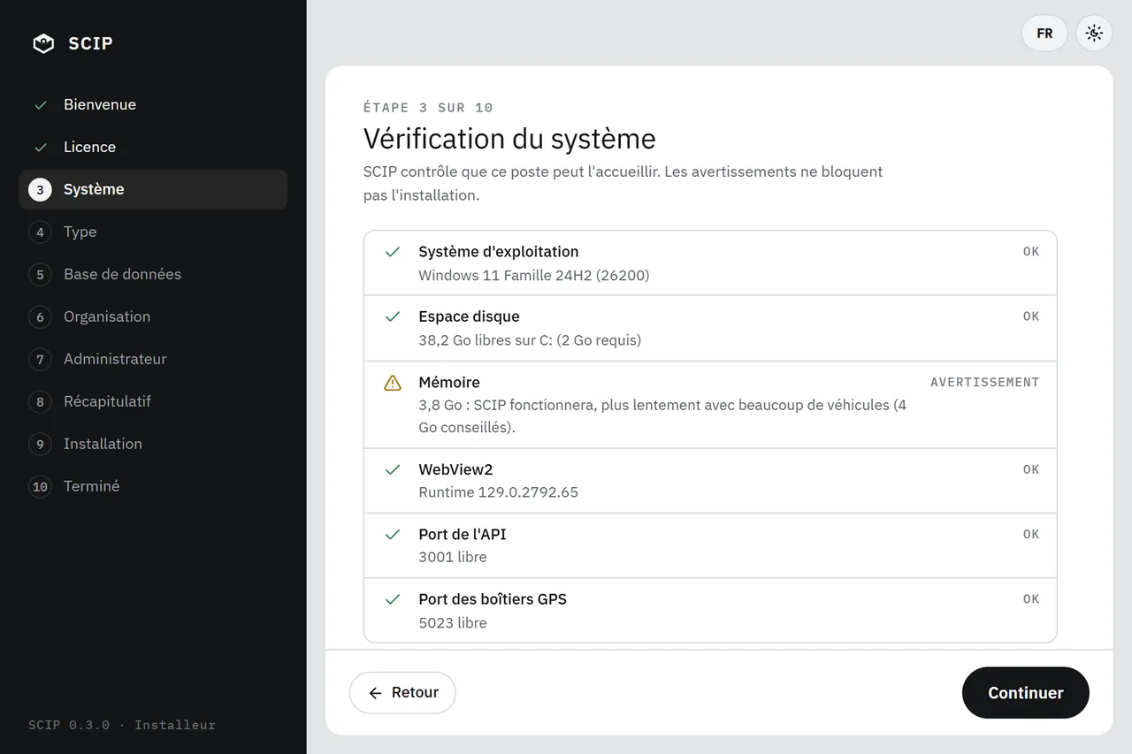Click the Licence step checkmark icon
This screenshot has width=1132, height=754.
[x=41, y=147]
